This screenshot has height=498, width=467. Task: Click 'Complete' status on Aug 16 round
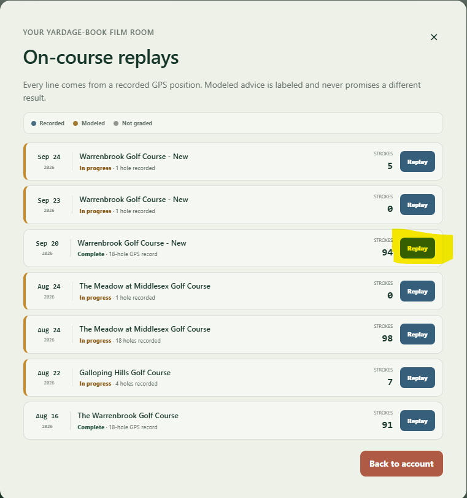[x=91, y=427]
